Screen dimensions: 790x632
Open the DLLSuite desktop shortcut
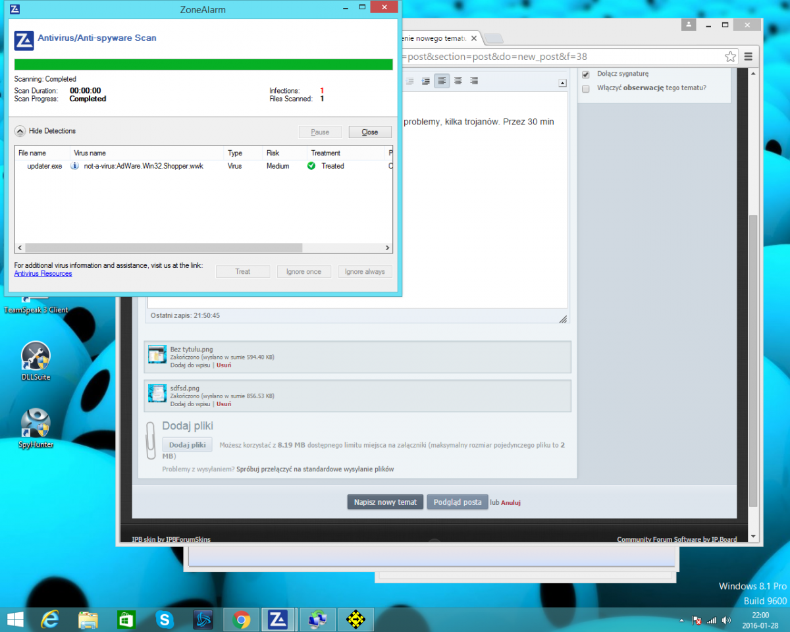point(36,361)
